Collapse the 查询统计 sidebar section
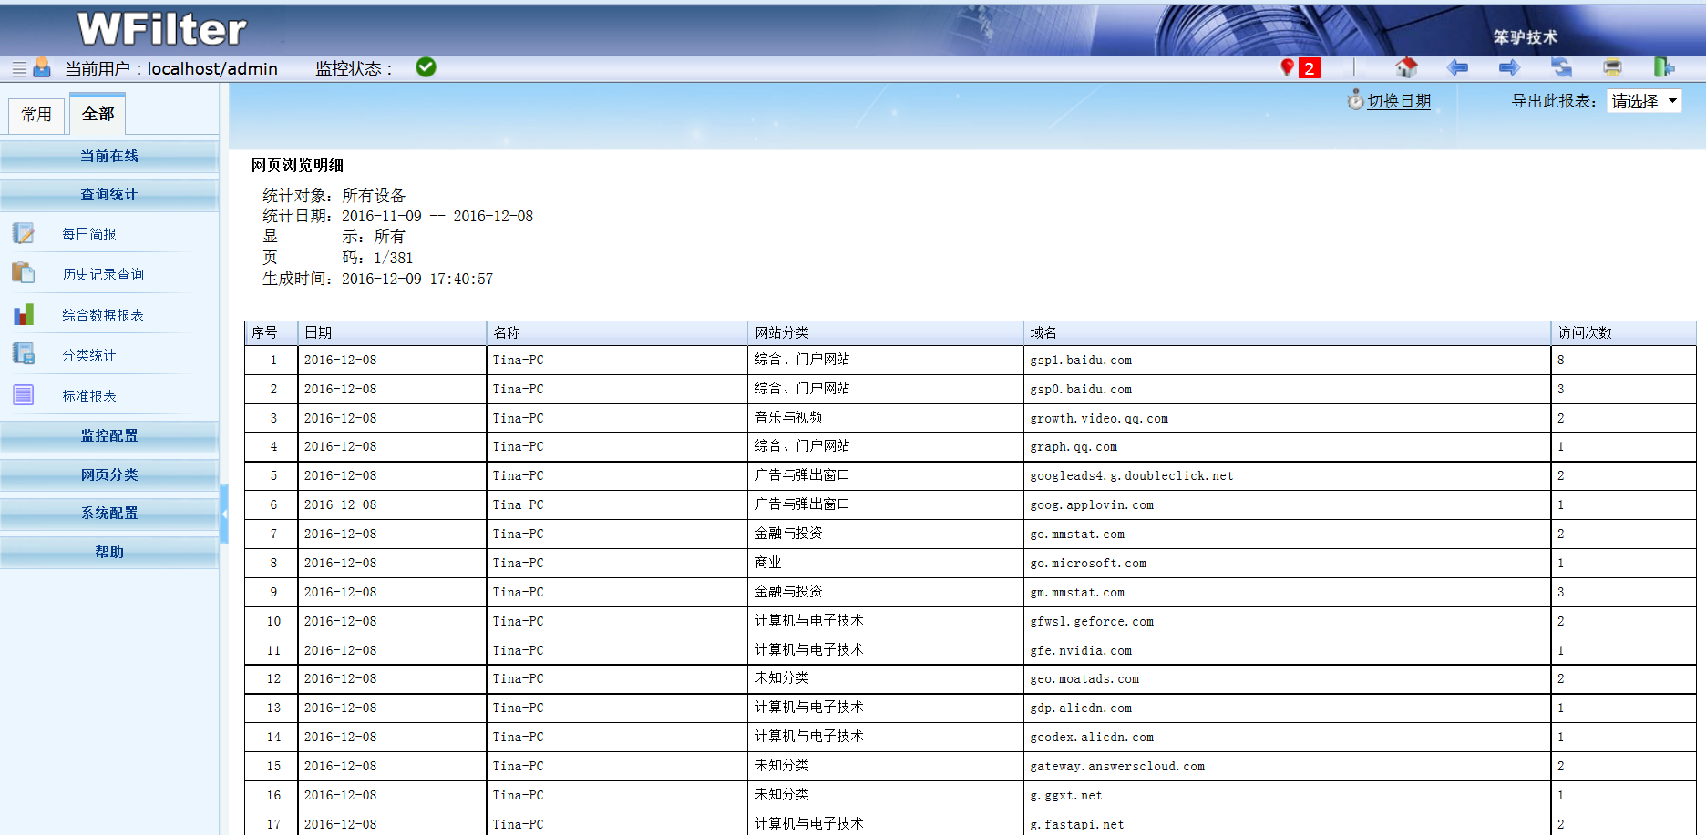Screen dimensions: 1706x835 109,195
